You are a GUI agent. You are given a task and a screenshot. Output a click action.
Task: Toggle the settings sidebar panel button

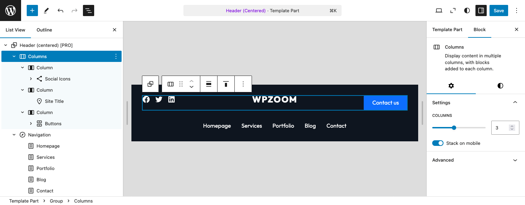click(x=481, y=10)
